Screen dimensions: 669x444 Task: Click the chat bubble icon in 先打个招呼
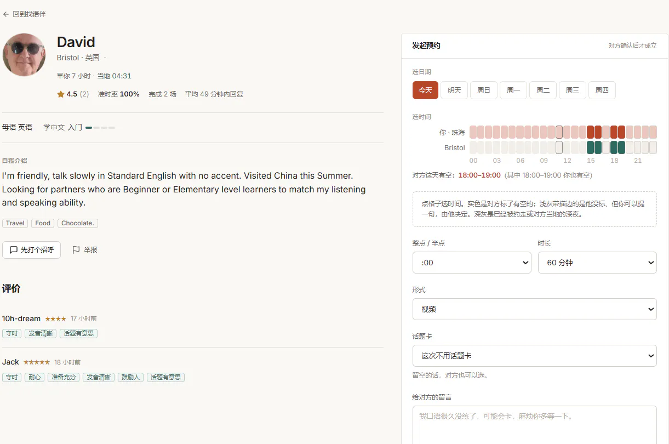click(x=14, y=250)
